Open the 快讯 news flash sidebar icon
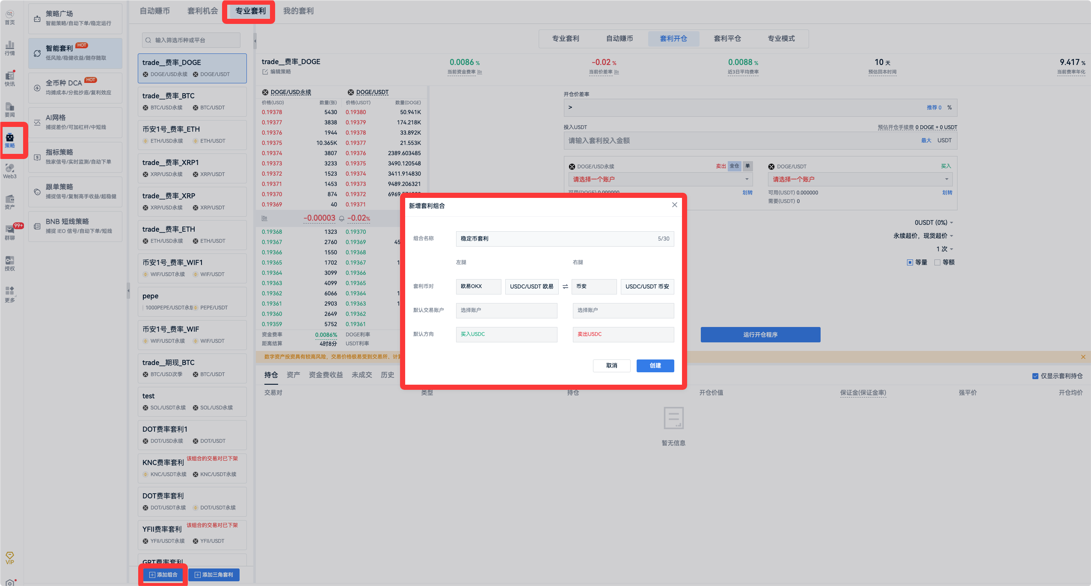Image resolution: width=1091 pixels, height=586 pixels. [9, 79]
